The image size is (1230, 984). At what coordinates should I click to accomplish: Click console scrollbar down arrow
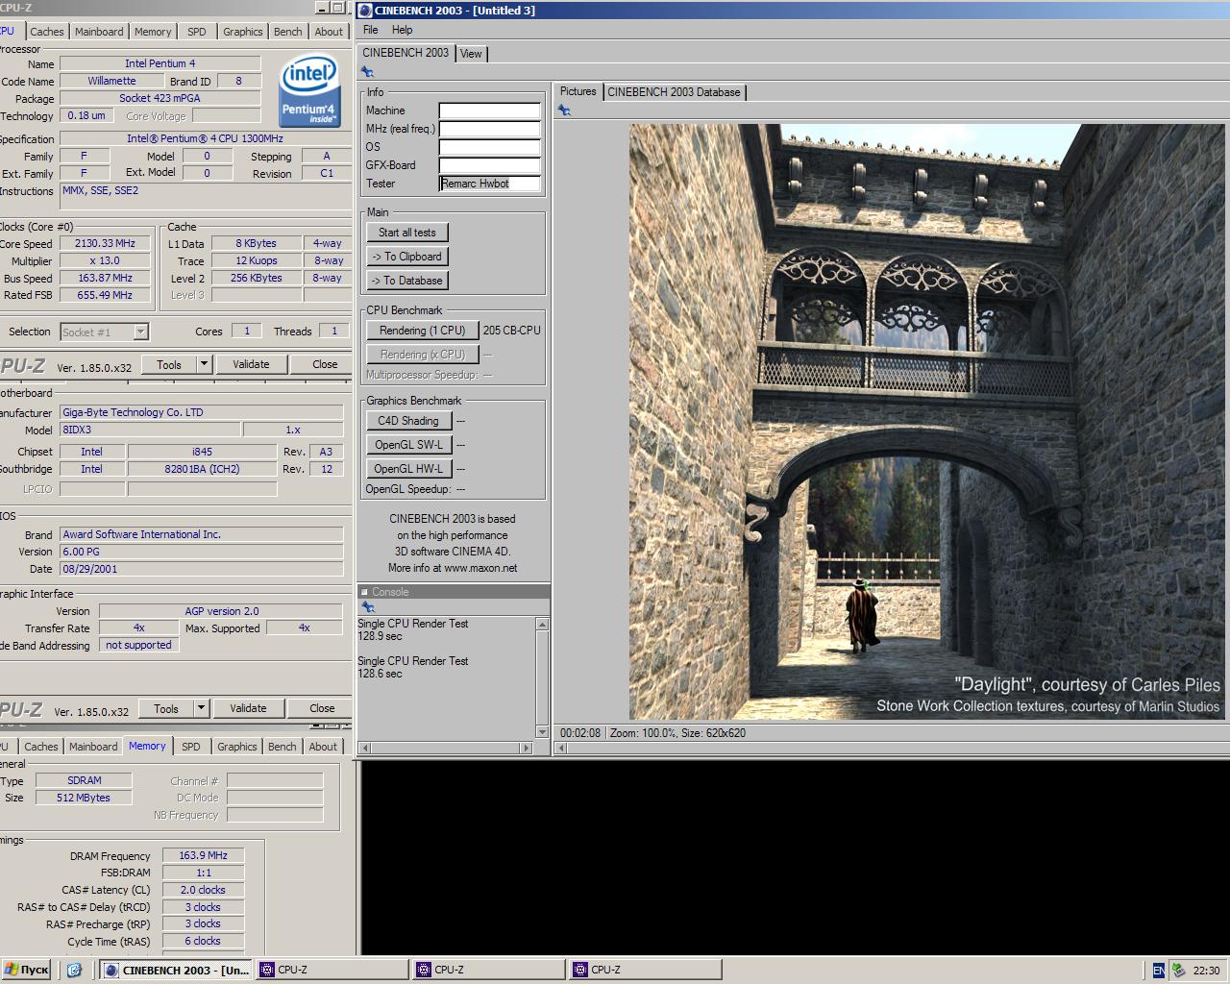tap(542, 732)
